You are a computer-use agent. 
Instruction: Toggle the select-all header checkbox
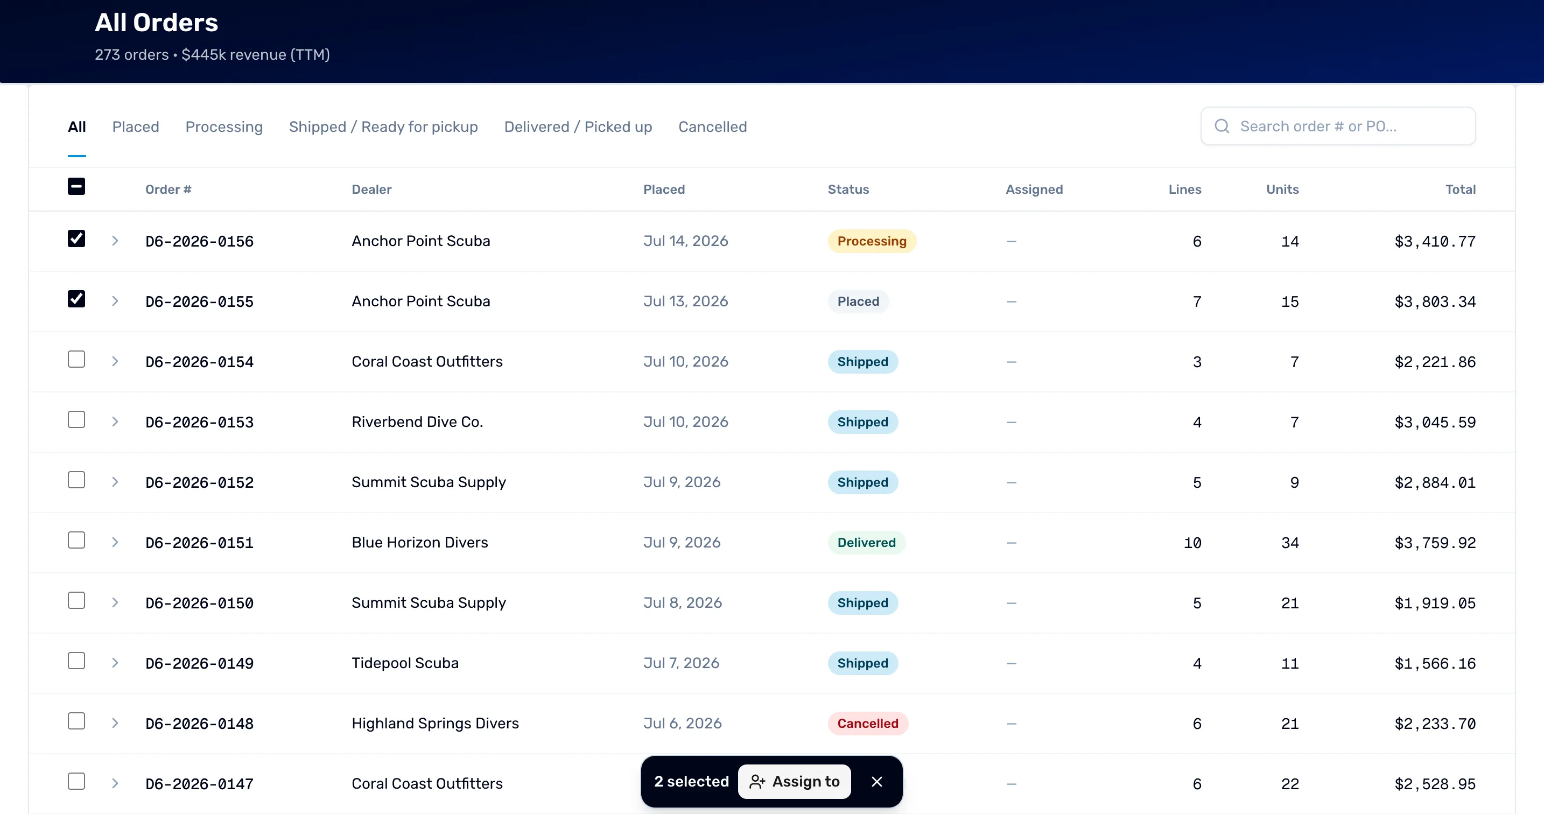click(x=76, y=186)
